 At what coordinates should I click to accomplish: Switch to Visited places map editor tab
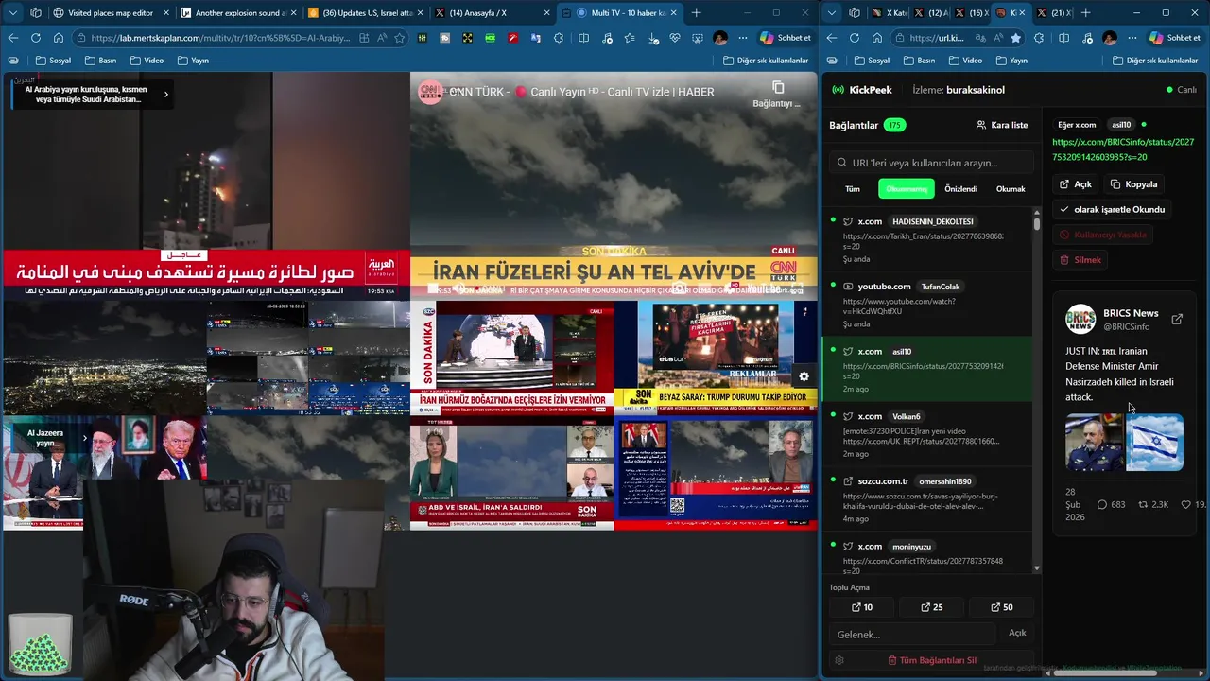[112, 13]
